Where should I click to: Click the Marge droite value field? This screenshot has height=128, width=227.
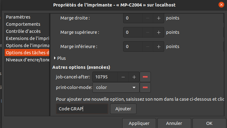133,18
